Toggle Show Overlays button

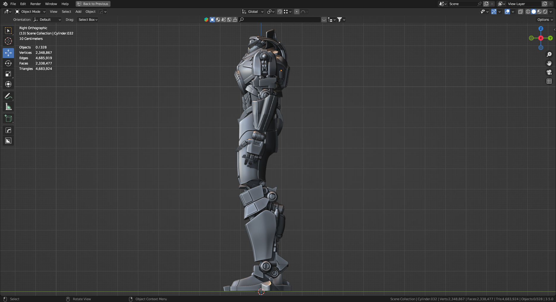click(507, 12)
